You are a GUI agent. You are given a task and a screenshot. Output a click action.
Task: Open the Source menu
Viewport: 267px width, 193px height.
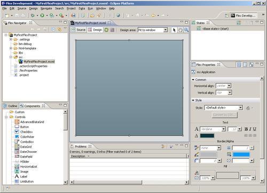click(x=22, y=9)
